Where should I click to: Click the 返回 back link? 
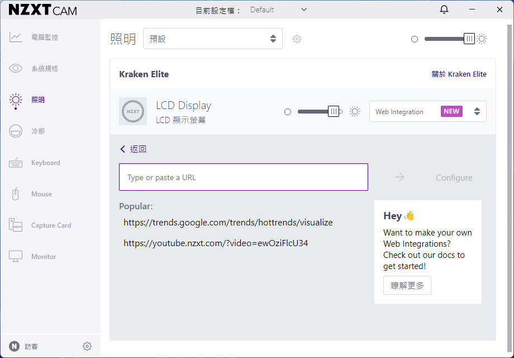[x=133, y=149]
